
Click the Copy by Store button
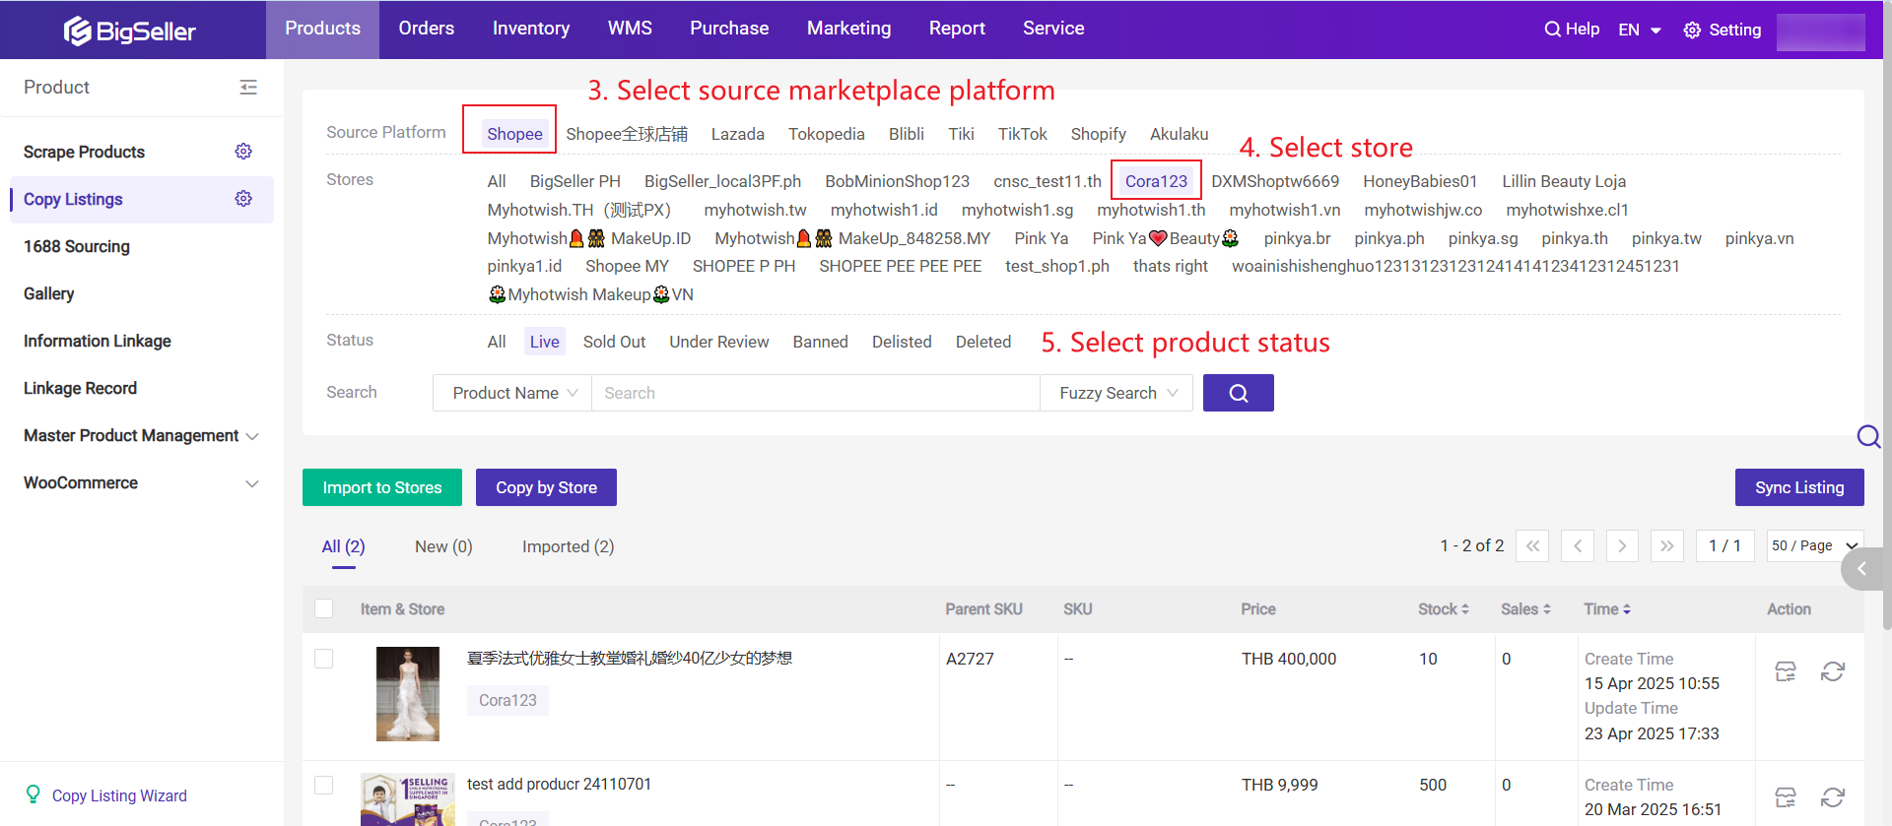point(546,487)
